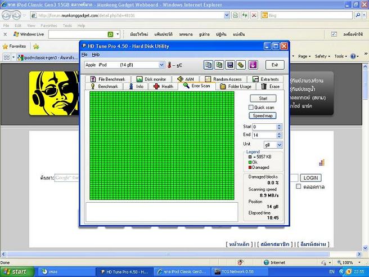369x277 pixels.
Task: Open the Folder Usage tab
Action: [236, 86]
